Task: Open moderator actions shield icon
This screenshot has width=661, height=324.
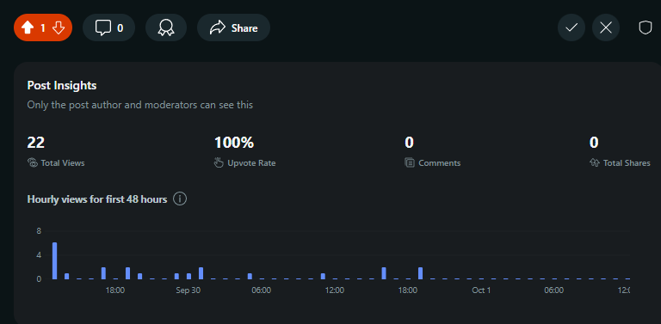Action: [646, 28]
